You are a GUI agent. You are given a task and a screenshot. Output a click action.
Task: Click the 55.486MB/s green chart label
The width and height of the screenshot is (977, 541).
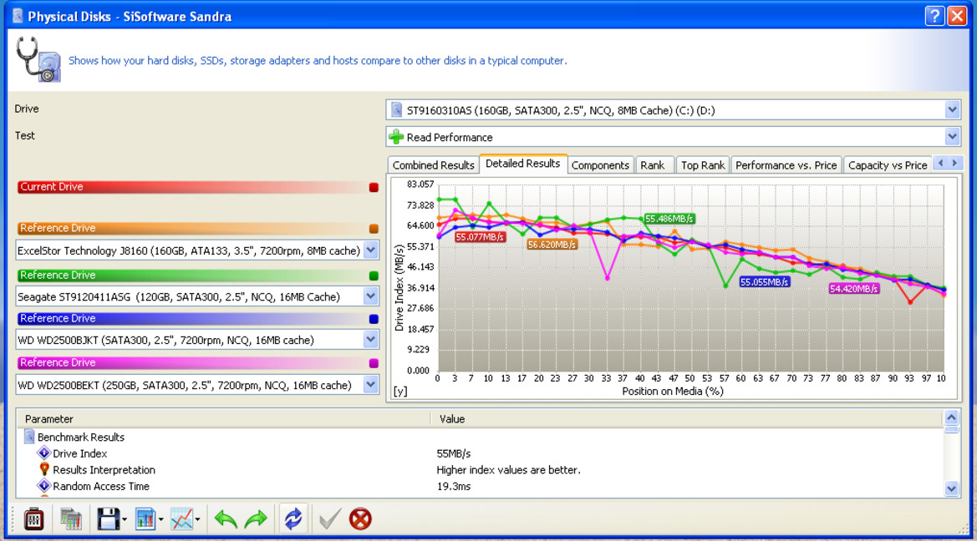coord(669,219)
